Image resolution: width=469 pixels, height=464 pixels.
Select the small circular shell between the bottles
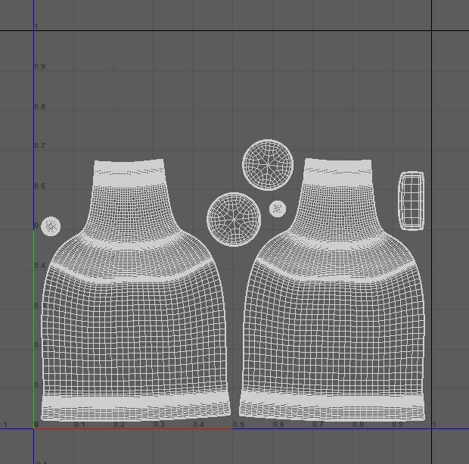tap(278, 209)
